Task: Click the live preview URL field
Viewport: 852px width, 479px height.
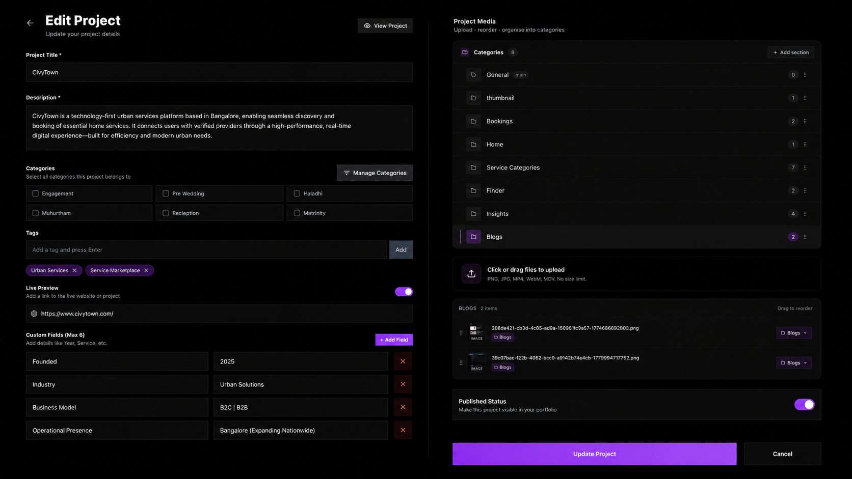Action: click(219, 314)
